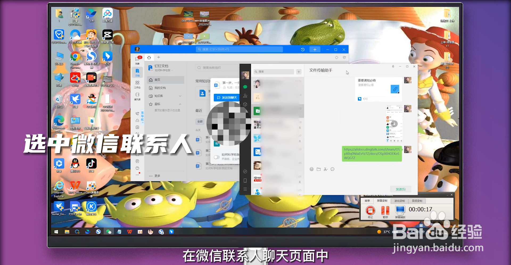The height and width of the screenshot is (265, 511).
Task: Open Microsoft Edge desktop shortcut
Action: [x=59, y=124]
